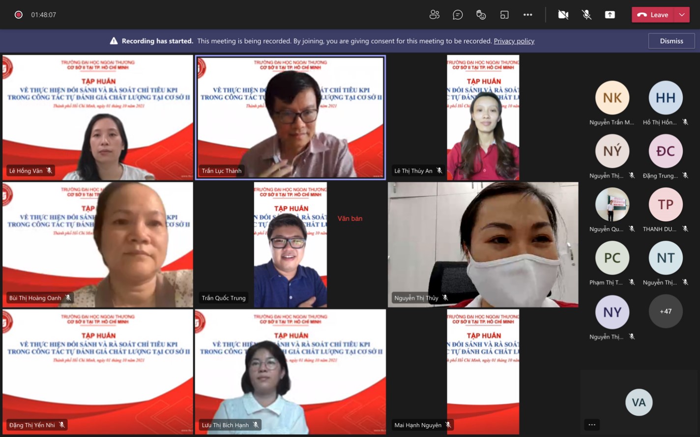Click muted mic icon beside Hồ Thị Hồn...

[685, 122]
